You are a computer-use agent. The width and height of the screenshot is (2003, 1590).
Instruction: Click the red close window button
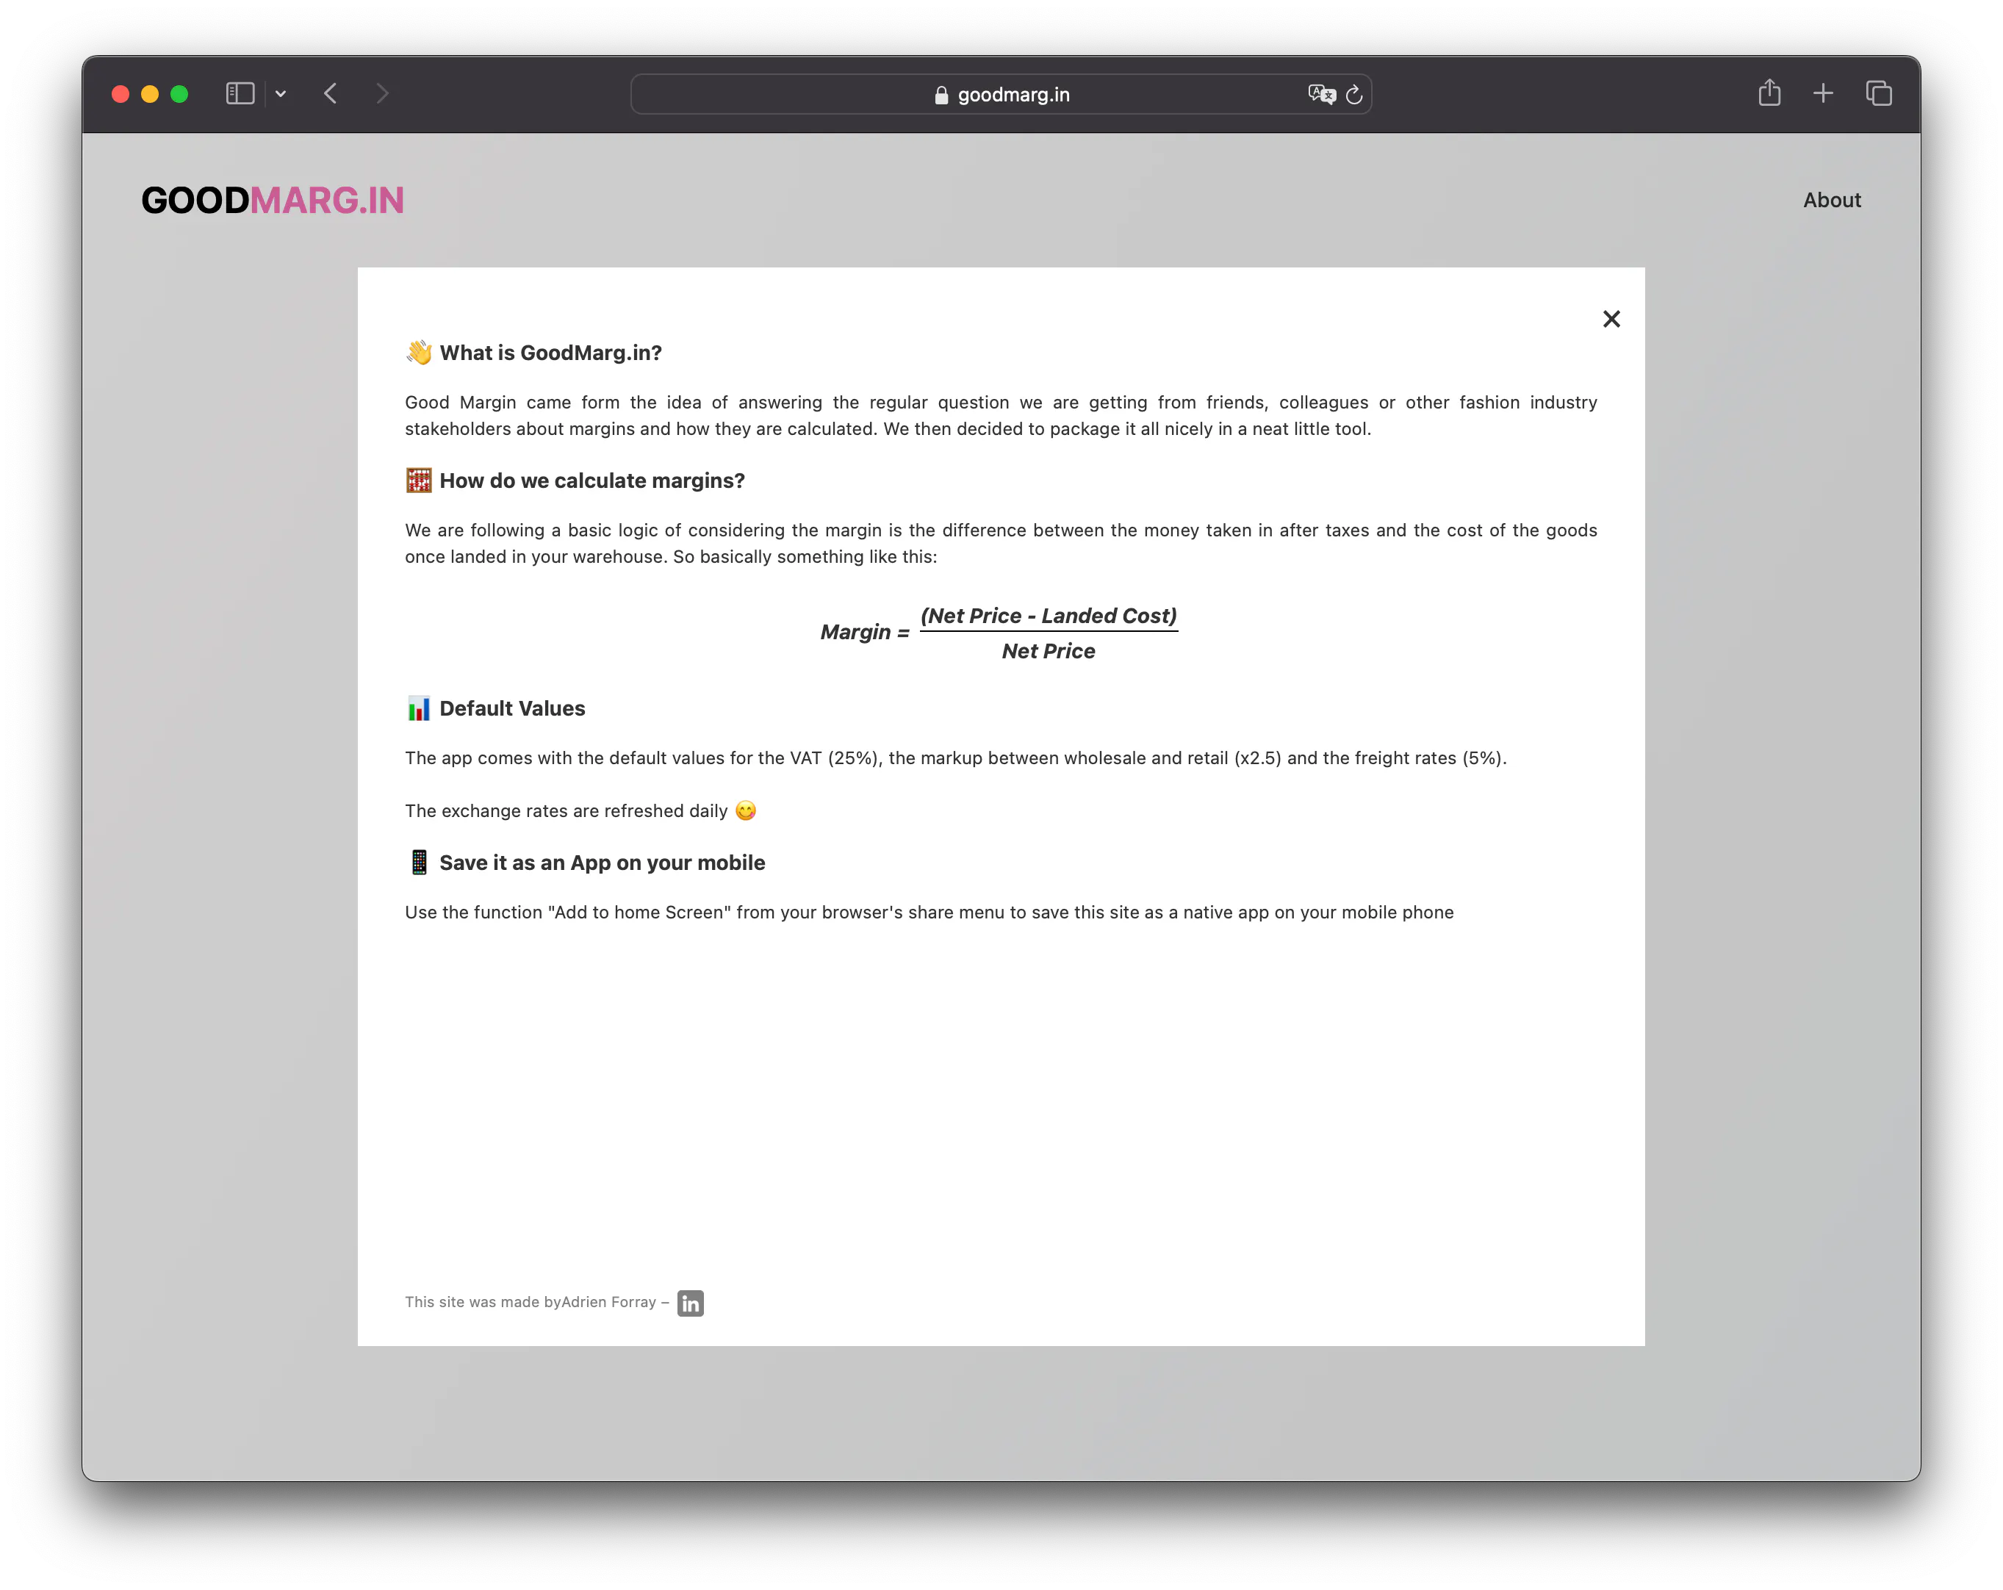(x=120, y=94)
